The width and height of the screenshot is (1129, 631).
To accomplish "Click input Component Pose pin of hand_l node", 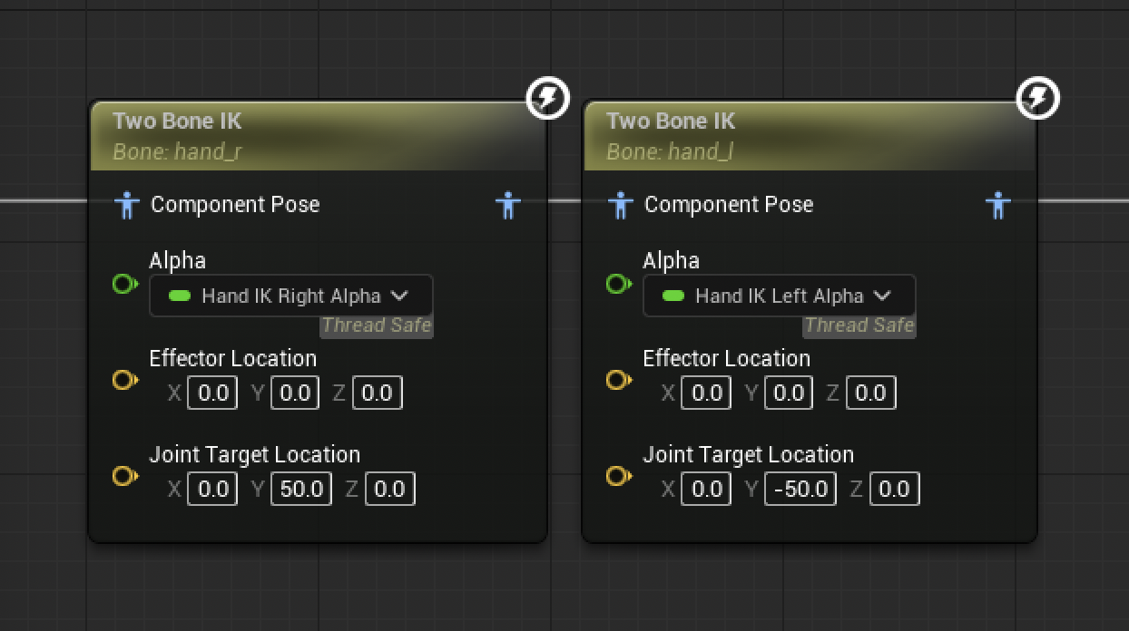I will tap(620, 205).
